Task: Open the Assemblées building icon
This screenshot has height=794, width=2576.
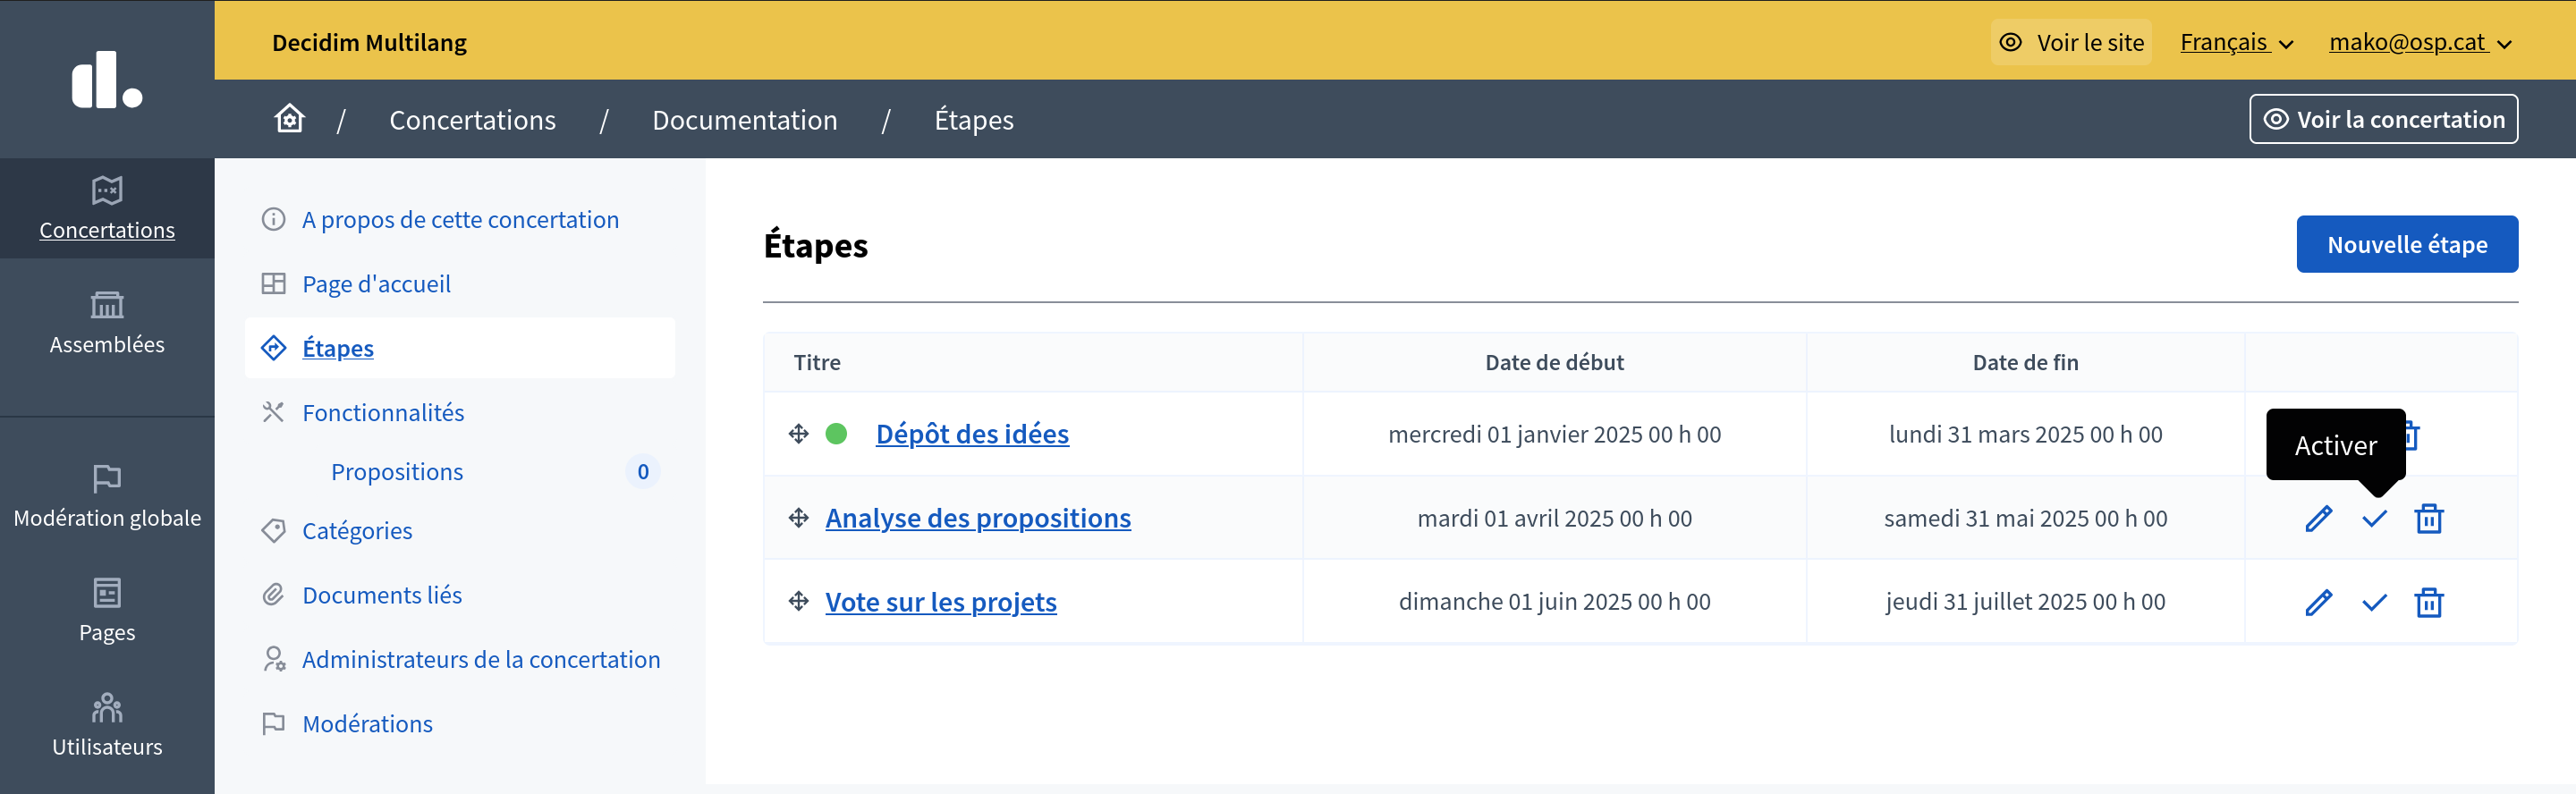Action: tap(107, 304)
